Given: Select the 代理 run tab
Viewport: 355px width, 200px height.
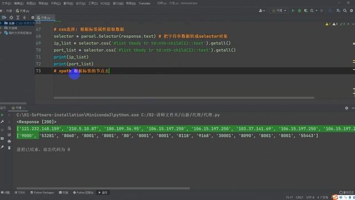Looking at the screenshot, I should pyautogui.click(x=18, y=108).
